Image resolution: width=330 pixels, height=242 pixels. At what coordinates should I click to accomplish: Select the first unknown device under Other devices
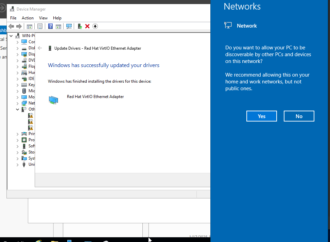(x=31, y=115)
